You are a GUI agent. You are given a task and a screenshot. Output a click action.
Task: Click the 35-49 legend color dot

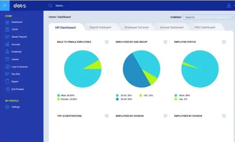pyautogui.click(x=117, y=99)
